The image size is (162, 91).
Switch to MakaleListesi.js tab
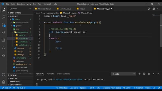pos(44,9)
